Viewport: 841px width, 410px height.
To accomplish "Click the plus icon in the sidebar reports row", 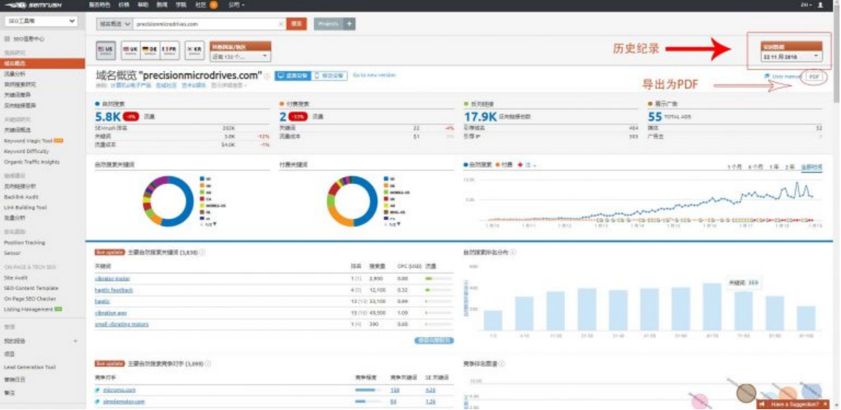I will [x=75, y=341].
